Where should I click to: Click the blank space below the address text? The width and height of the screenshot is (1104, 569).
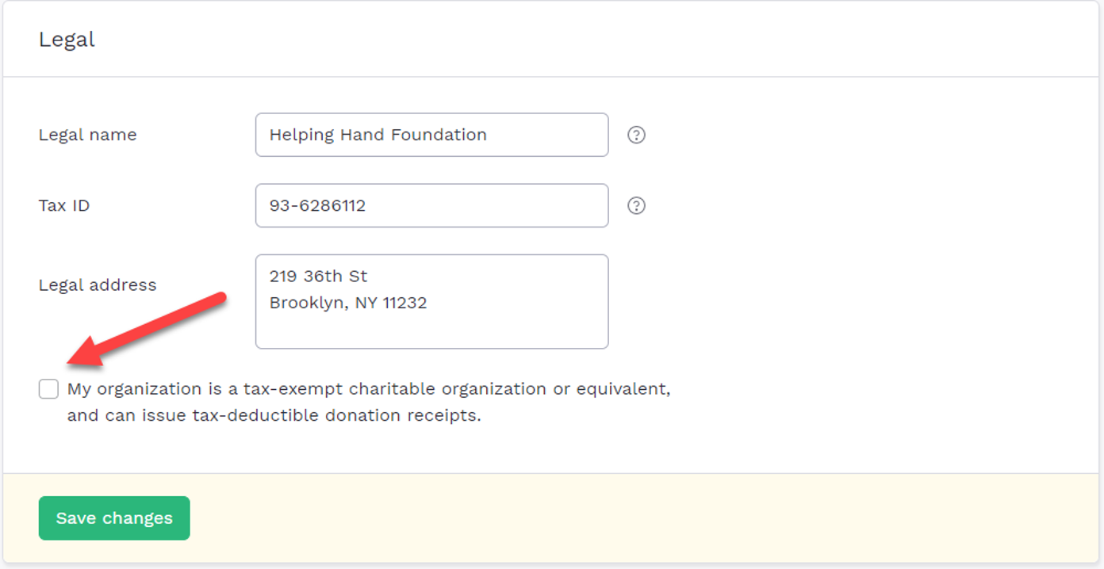tap(432, 330)
